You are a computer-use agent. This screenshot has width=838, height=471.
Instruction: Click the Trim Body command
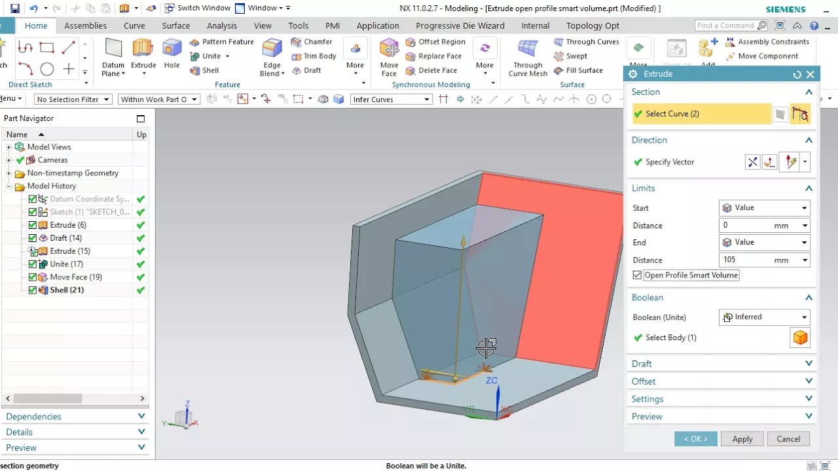pyautogui.click(x=314, y=56)
